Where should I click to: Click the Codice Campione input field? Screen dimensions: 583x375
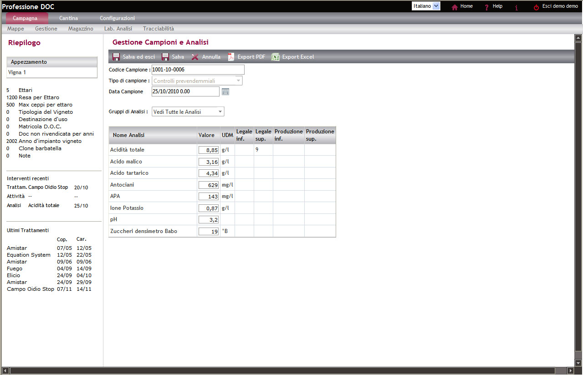(198, 70)
